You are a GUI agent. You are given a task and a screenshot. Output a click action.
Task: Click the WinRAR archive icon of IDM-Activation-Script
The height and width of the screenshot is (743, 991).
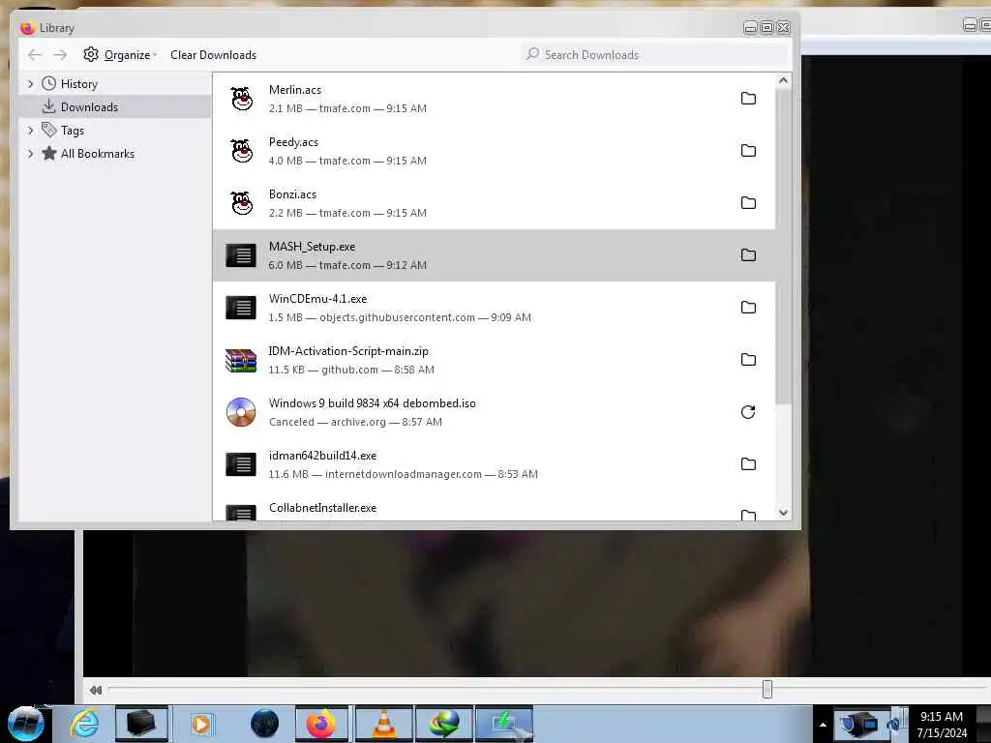[241, 360]
